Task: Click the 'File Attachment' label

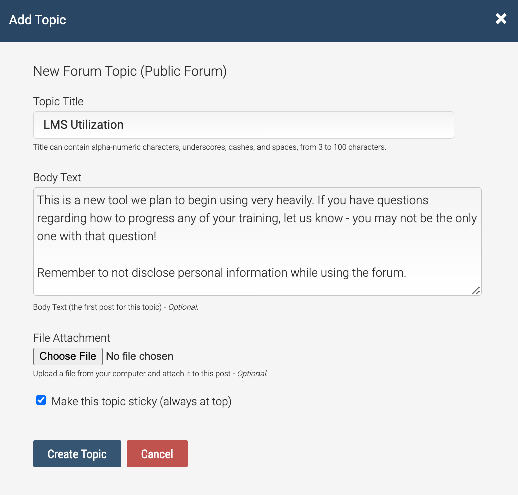Action: (71, 338)
